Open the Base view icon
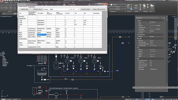Viewport: 178px width, 100px height. point(152,6)
